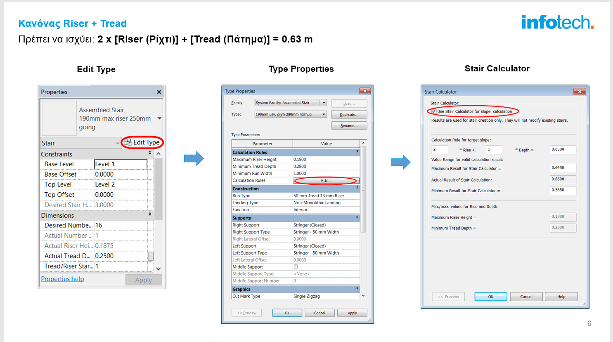
Task: Click Minimum Result field 0.5850
Action: [563, 190]
